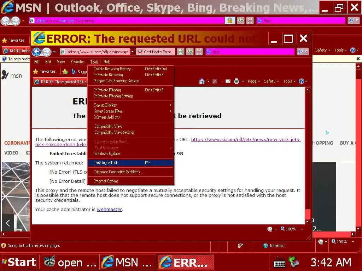Click network tray icon beside clock
362x271 pixels.
pyautogui.click(x=294, y=262)
